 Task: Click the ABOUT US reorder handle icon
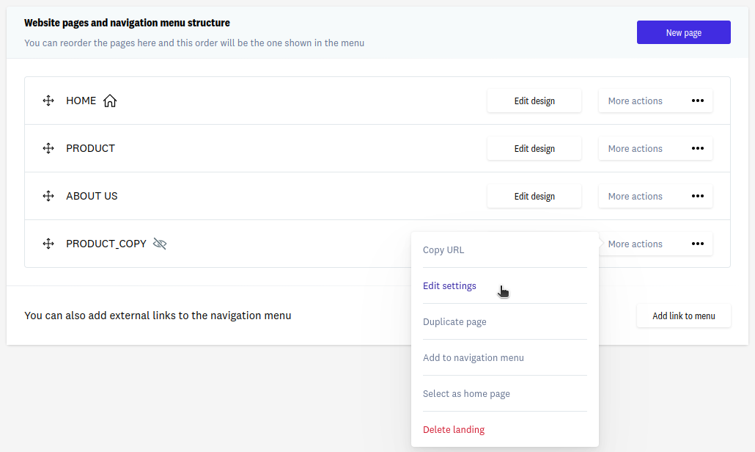(48, 196)
